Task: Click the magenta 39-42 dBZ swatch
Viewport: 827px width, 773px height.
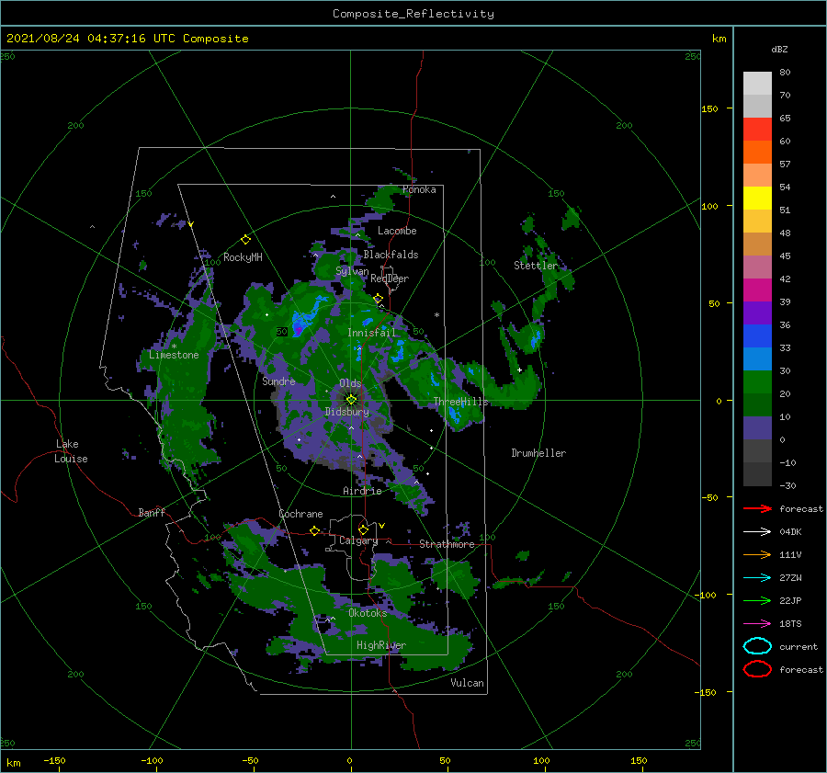Action: pos(757,290)
